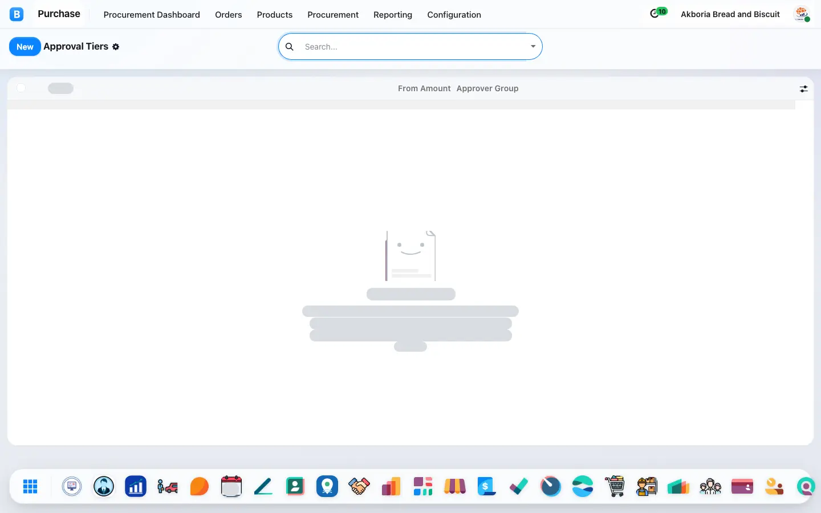Open the shop awning dock app
Image resolution: width=821 pixels, height=513 pixels.
click(455, 486)
